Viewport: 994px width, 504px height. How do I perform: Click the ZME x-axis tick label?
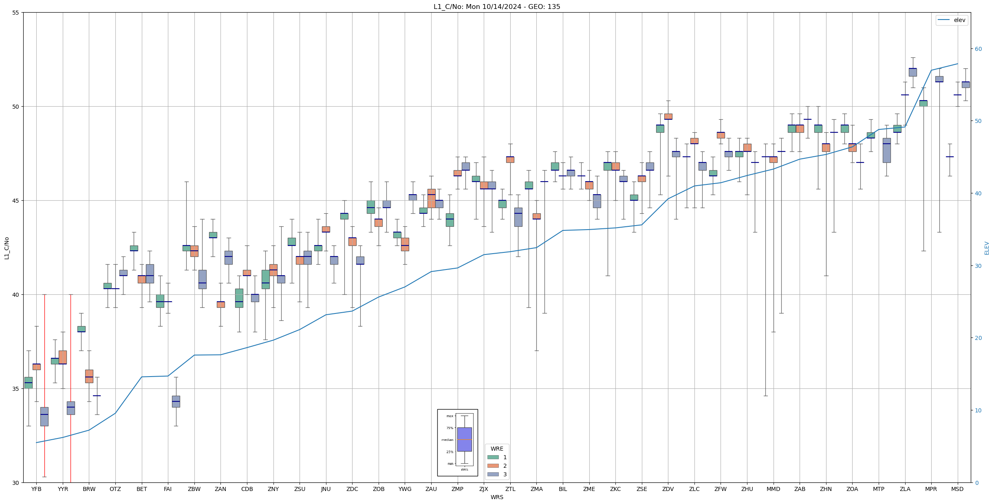(589, 489)
